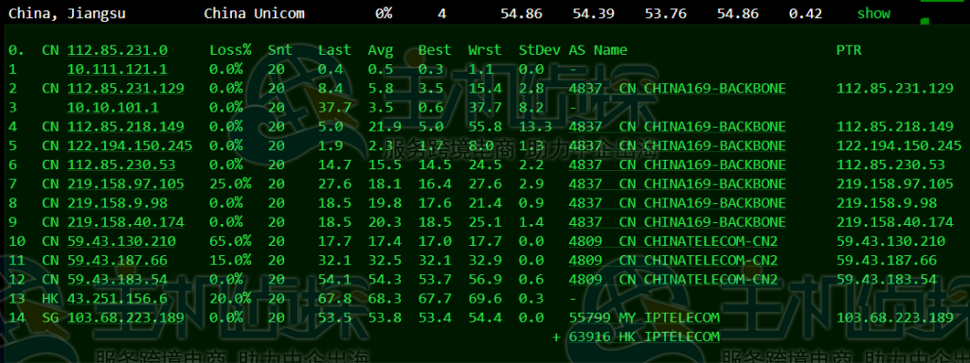Click the 'show' link in top row
Viewport: 970px width, 363px height.
tap(873, 13)
